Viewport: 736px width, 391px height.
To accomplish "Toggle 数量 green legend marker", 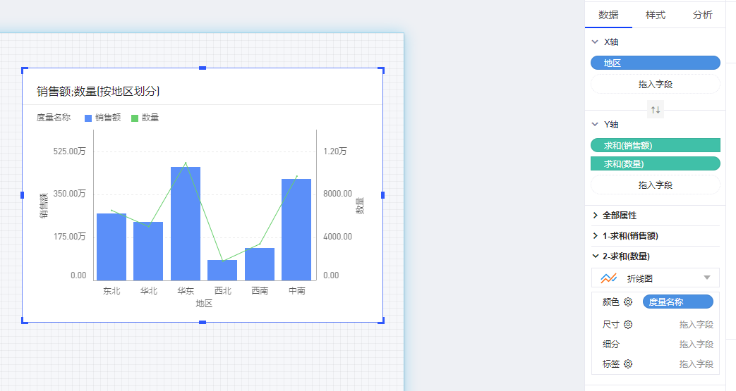I will 135,118.
